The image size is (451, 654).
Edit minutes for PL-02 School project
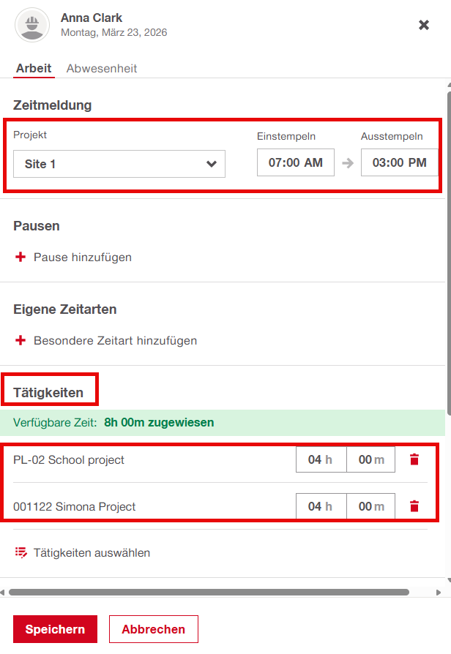(370, 459)
